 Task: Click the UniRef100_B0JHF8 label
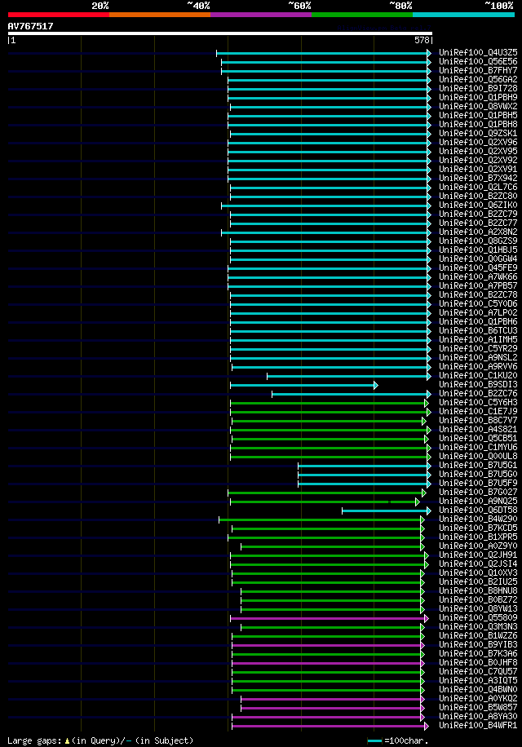tap(478, 663)
